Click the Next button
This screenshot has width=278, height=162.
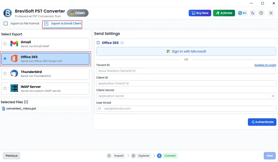point(270,155)
